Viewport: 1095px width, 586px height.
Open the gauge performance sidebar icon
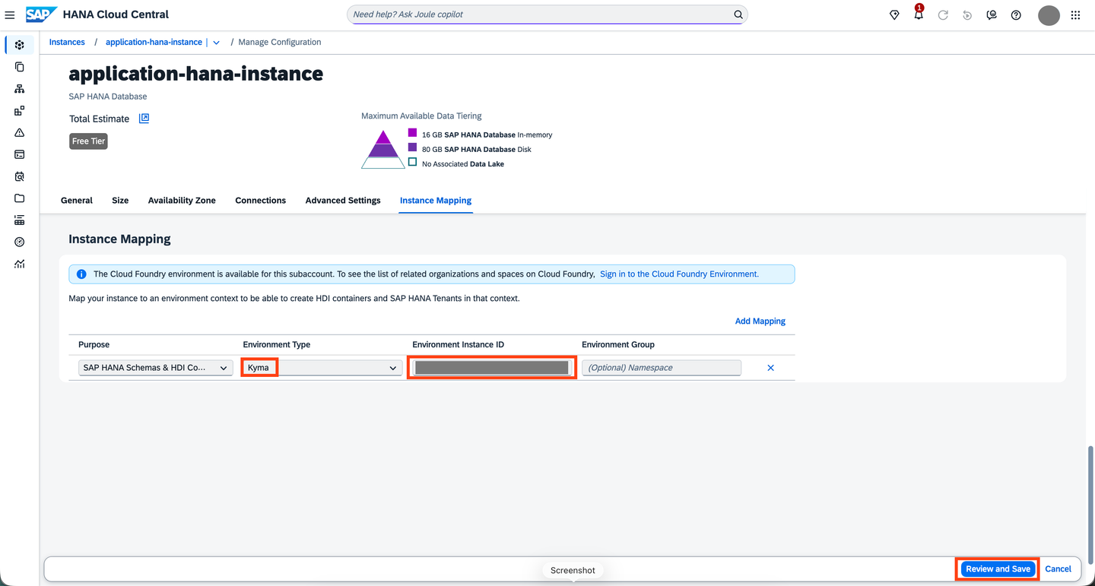pyautogui.click(x=20, y=242)
